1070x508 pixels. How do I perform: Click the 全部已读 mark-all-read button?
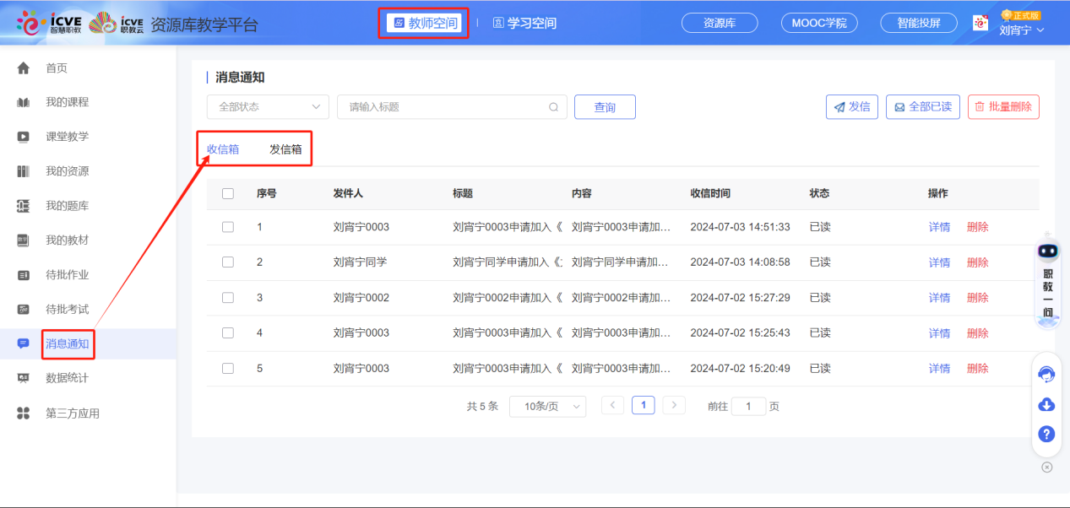(922, 106)
